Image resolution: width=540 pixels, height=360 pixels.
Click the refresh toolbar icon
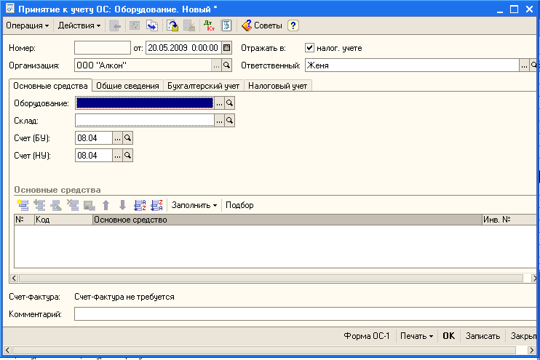click(135, 25)
